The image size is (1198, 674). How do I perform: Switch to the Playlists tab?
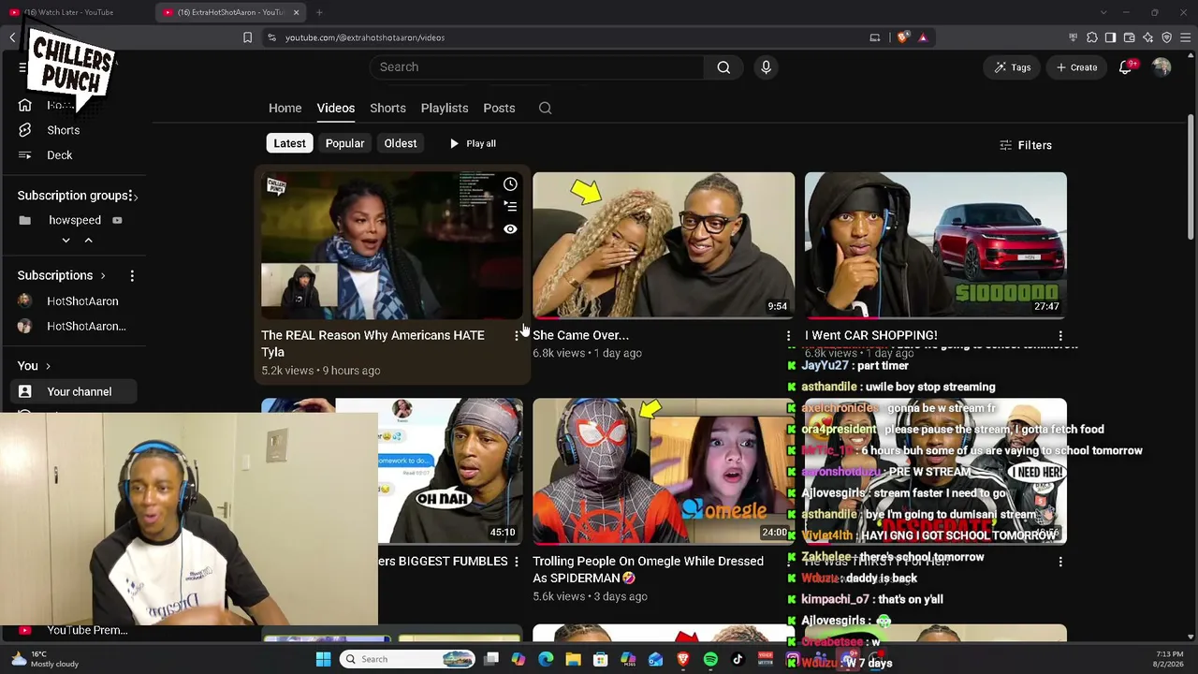[445, 109]
